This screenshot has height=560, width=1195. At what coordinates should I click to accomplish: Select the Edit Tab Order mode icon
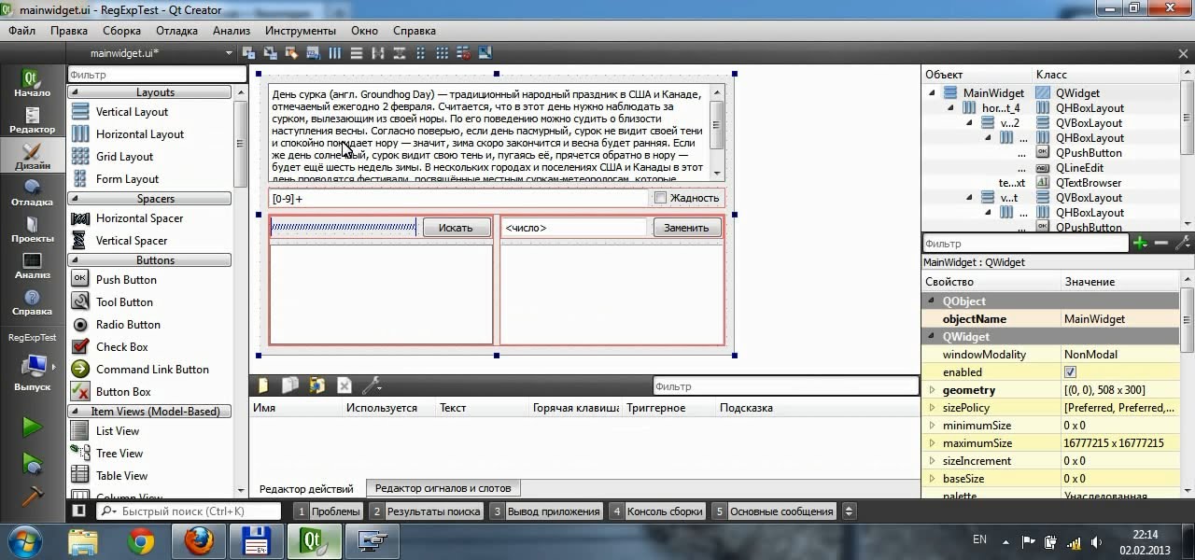(313, 53)
